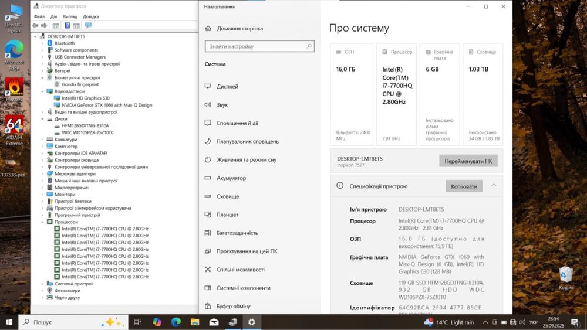Select Батареї tree entry

click(x=62, y=71)
